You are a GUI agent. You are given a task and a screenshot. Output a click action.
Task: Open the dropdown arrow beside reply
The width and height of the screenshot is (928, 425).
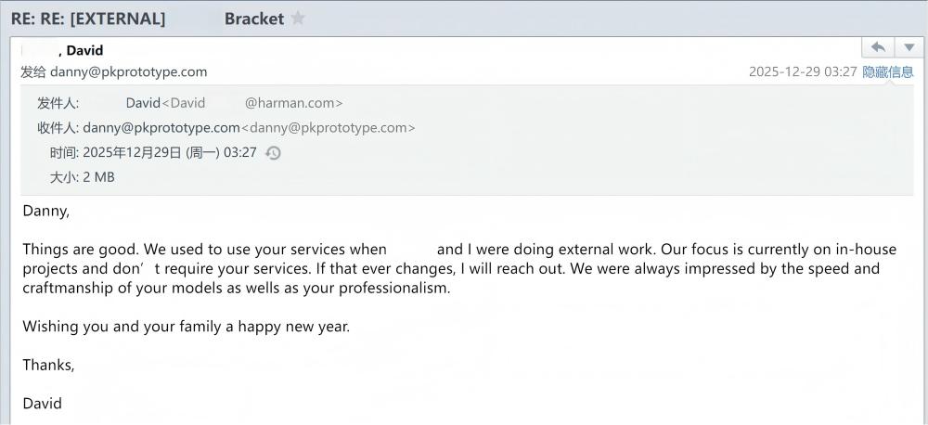pyautogui.click(x=908, y=47)
